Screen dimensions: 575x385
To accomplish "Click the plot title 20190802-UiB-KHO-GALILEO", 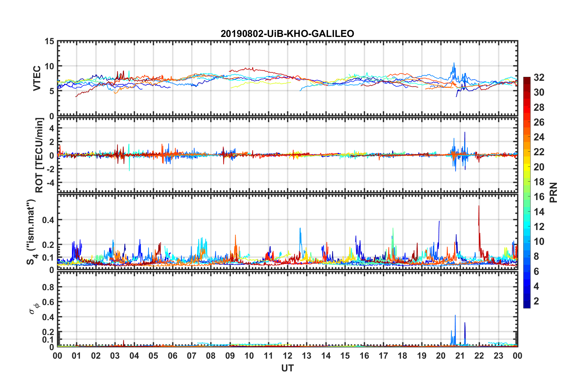I will pyautogui.click(x=287, y=34).
